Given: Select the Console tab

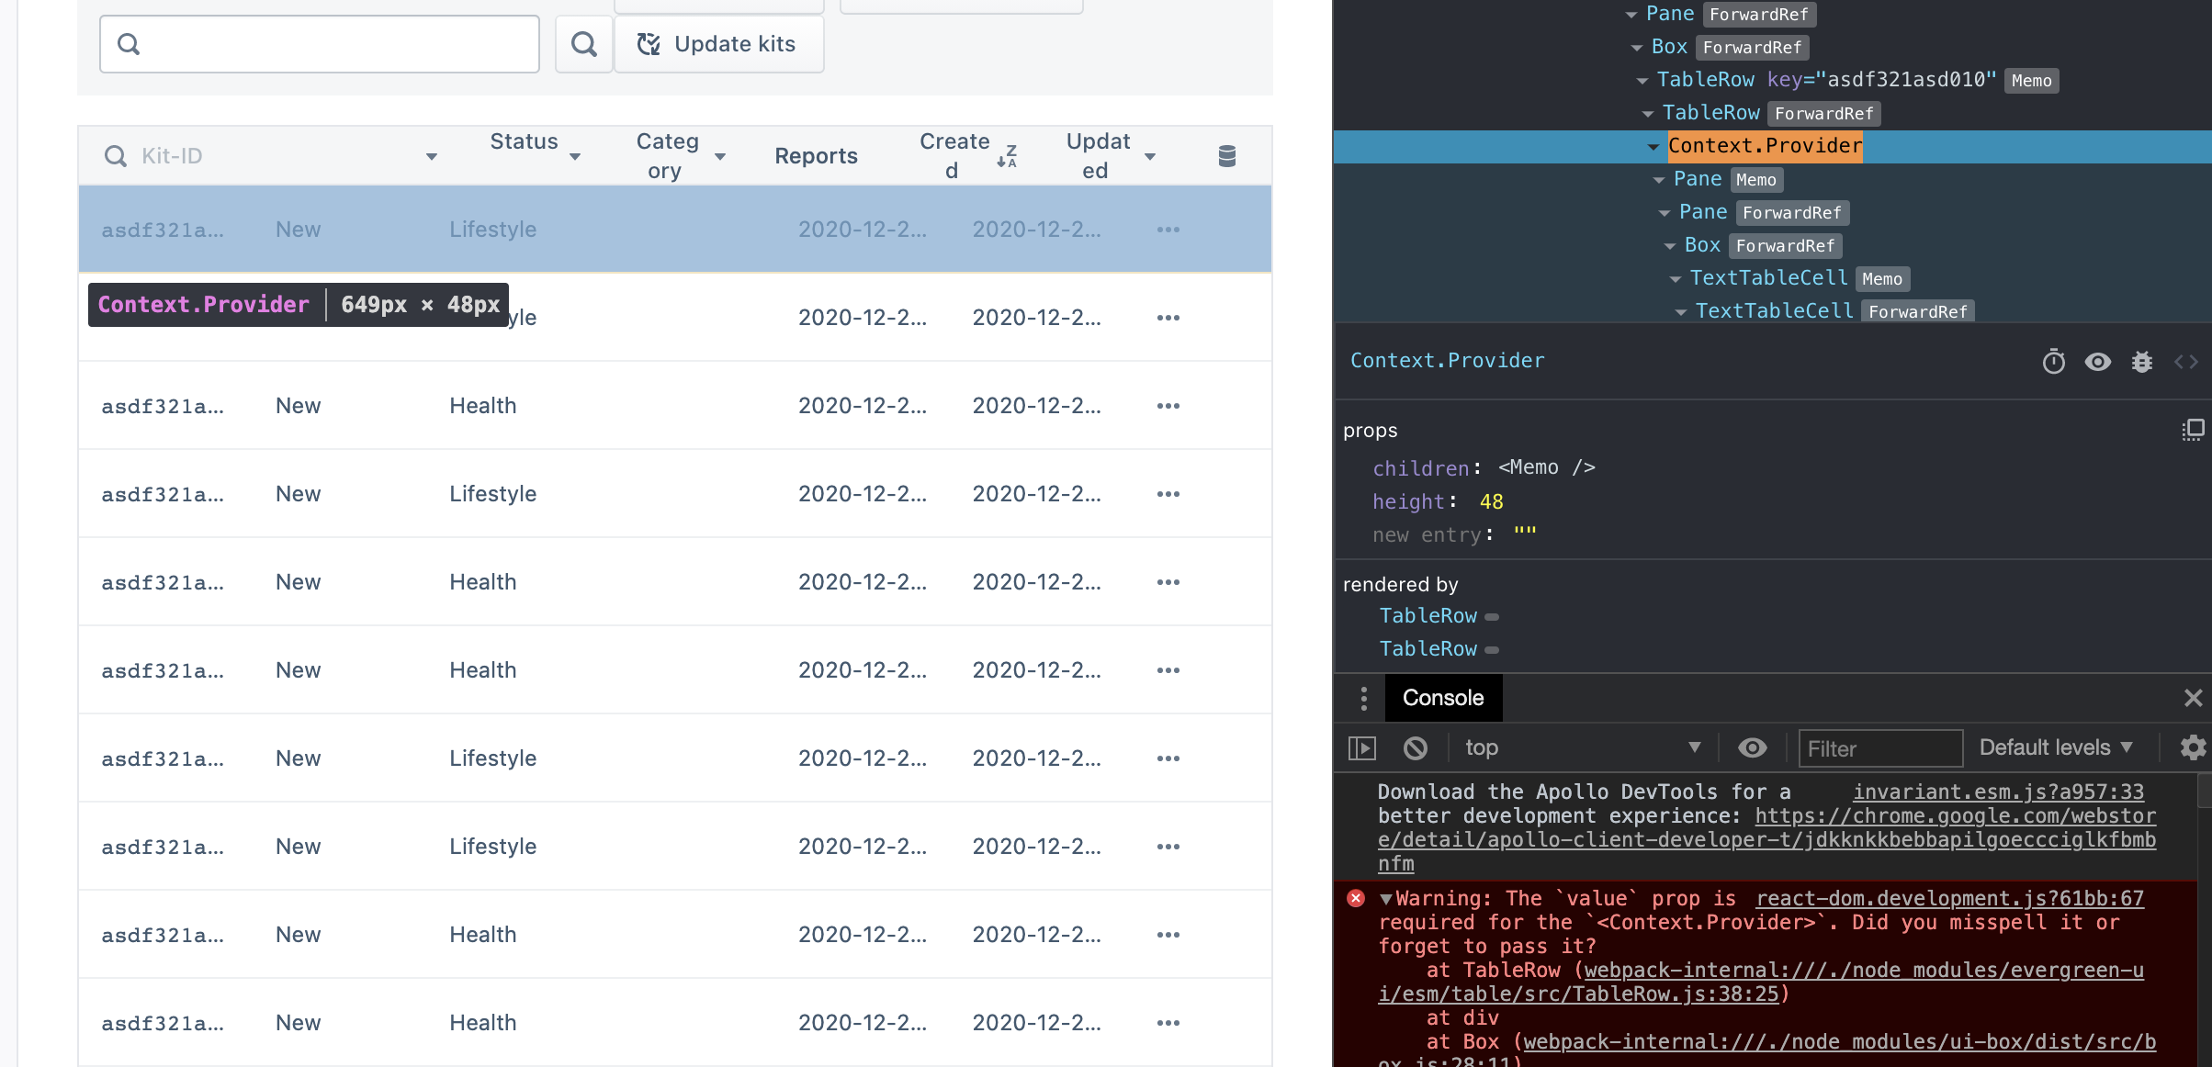Looking at the screenshot, I should click(1442, 698).
